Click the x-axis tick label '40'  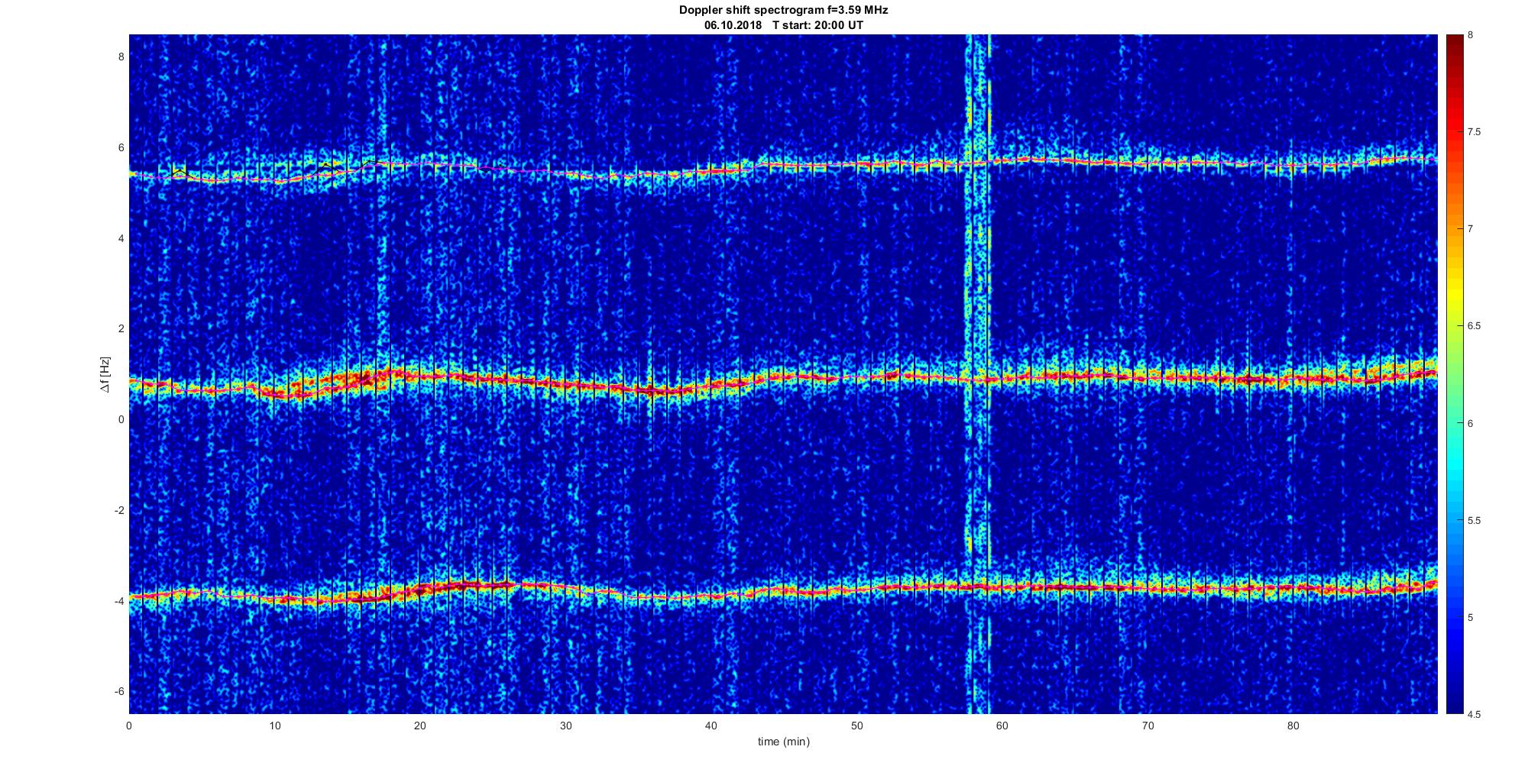click(711, 726)
